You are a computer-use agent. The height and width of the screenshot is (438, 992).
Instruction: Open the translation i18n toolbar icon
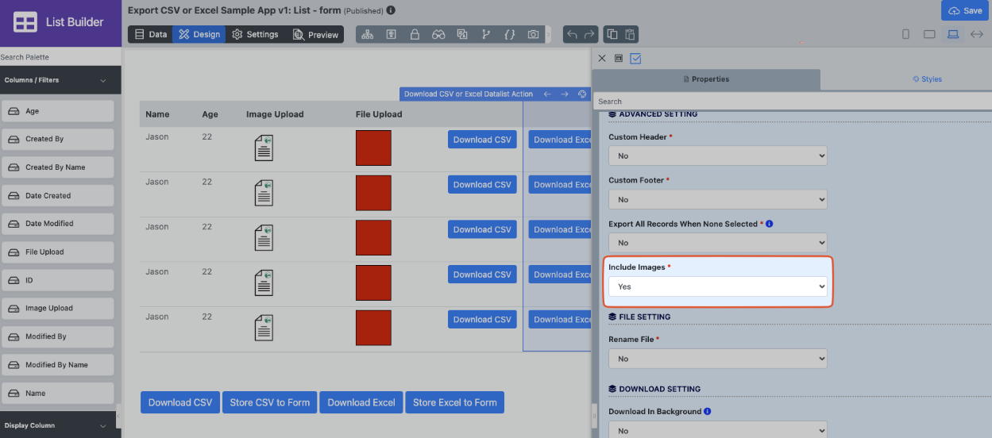(x=462, y=35)
